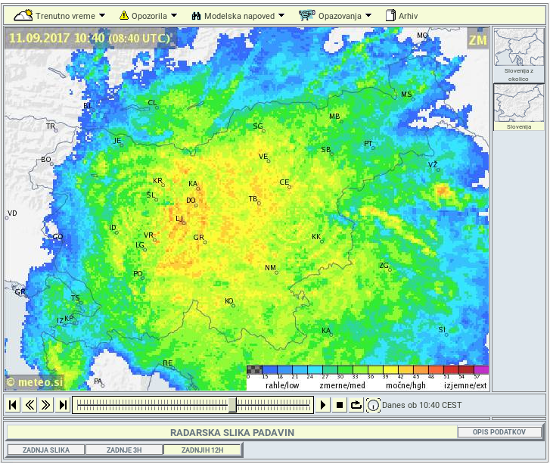This screenshot has width=550, height=464.
Task: Expand the Opazovanja dropdown arrow
Action: click(368, 15)
